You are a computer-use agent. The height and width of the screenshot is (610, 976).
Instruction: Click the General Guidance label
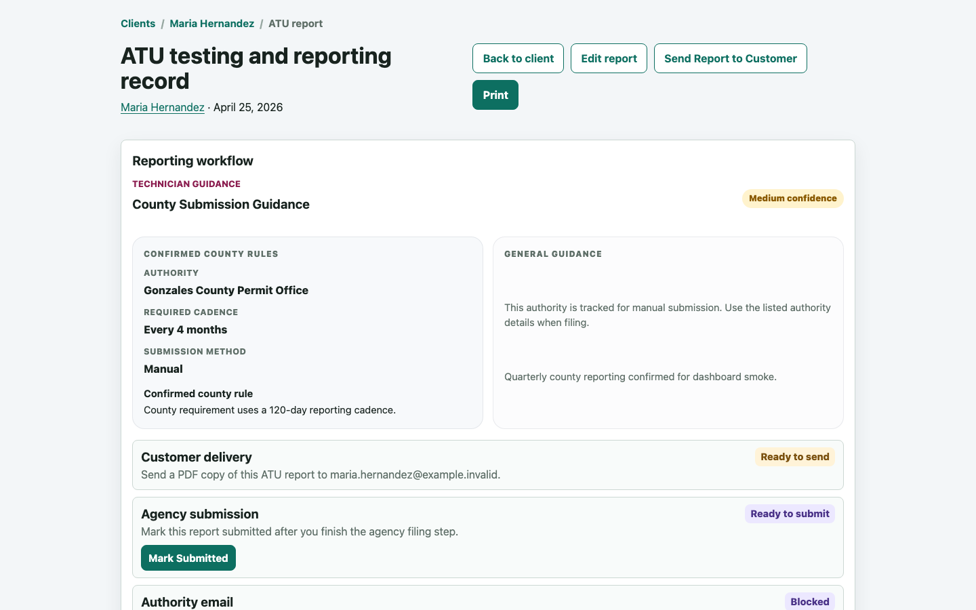tap(553, 254)
